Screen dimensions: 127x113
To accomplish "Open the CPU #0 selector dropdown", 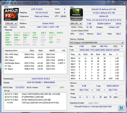I will 11,23.
